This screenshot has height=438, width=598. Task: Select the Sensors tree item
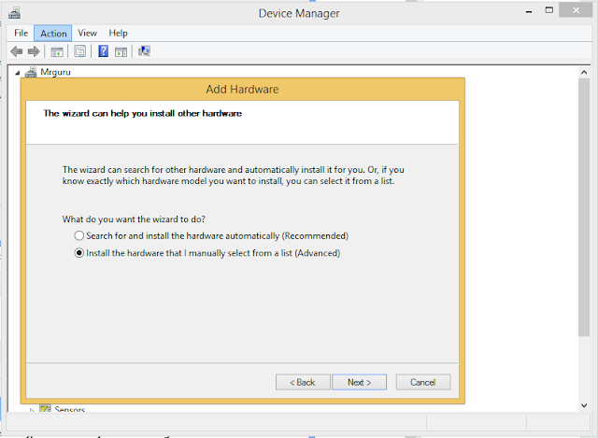click(70, 409)
